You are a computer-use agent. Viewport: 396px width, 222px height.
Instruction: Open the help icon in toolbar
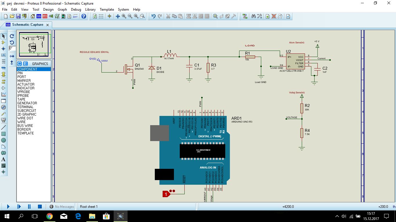[84, 16]
